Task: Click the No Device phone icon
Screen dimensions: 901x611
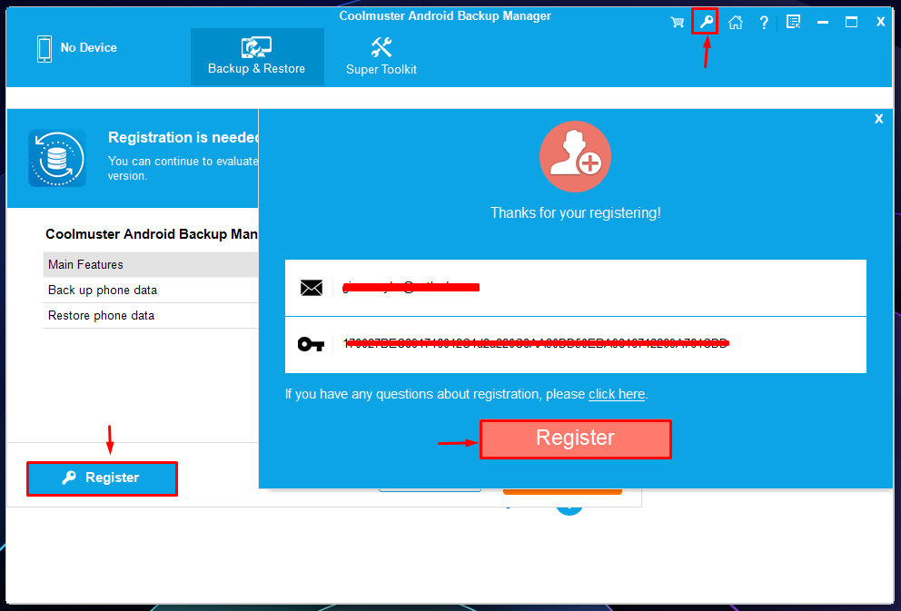Action: click(x=45, y=48)
